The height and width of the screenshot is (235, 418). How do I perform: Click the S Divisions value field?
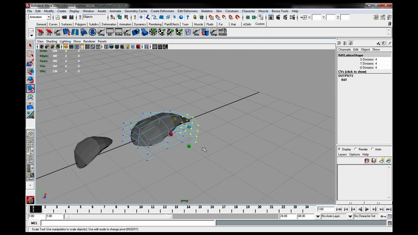[x=383, y=59]
